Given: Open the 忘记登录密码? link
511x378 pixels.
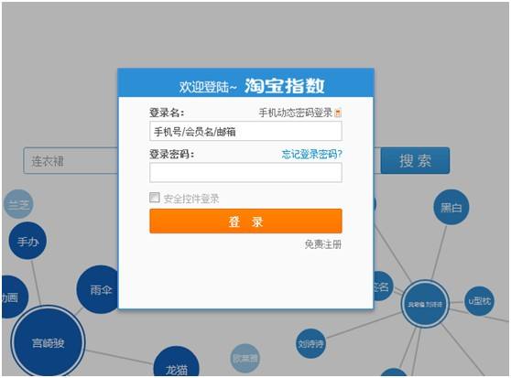Looking at the screenshot, I should 312,154.
